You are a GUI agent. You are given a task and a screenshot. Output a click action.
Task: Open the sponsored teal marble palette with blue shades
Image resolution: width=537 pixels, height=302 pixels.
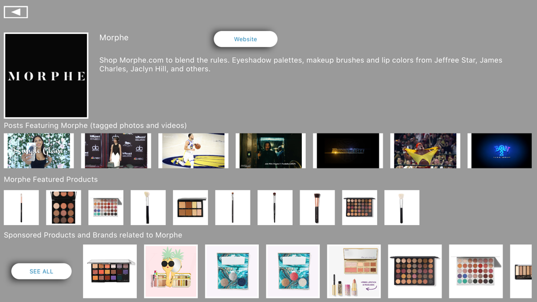tap(232, 271)
